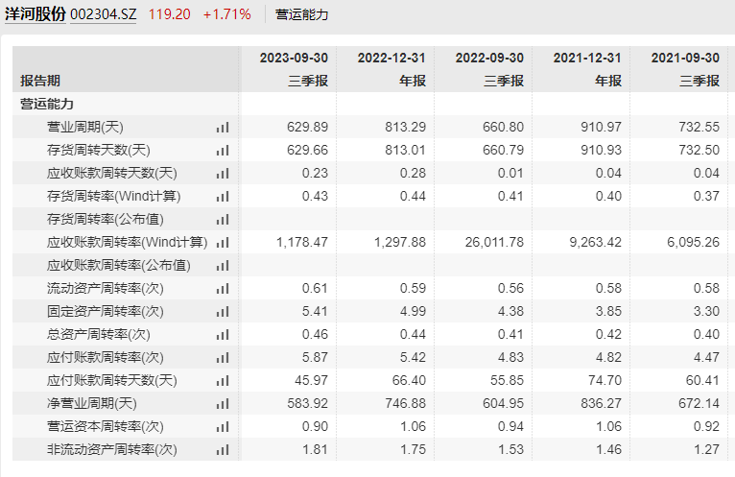Open chart icon for 应付账款周转天数(天) row

[x=223, y=380]
